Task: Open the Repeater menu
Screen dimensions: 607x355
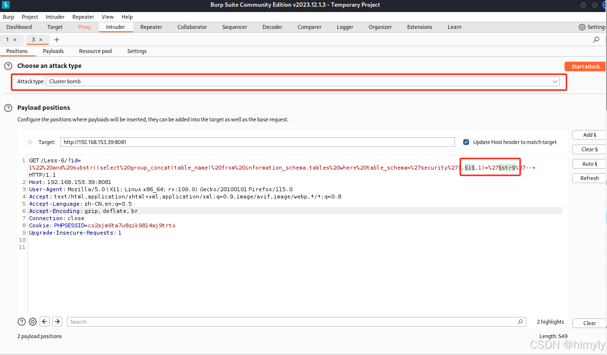Action: click(x=83, y=17)
